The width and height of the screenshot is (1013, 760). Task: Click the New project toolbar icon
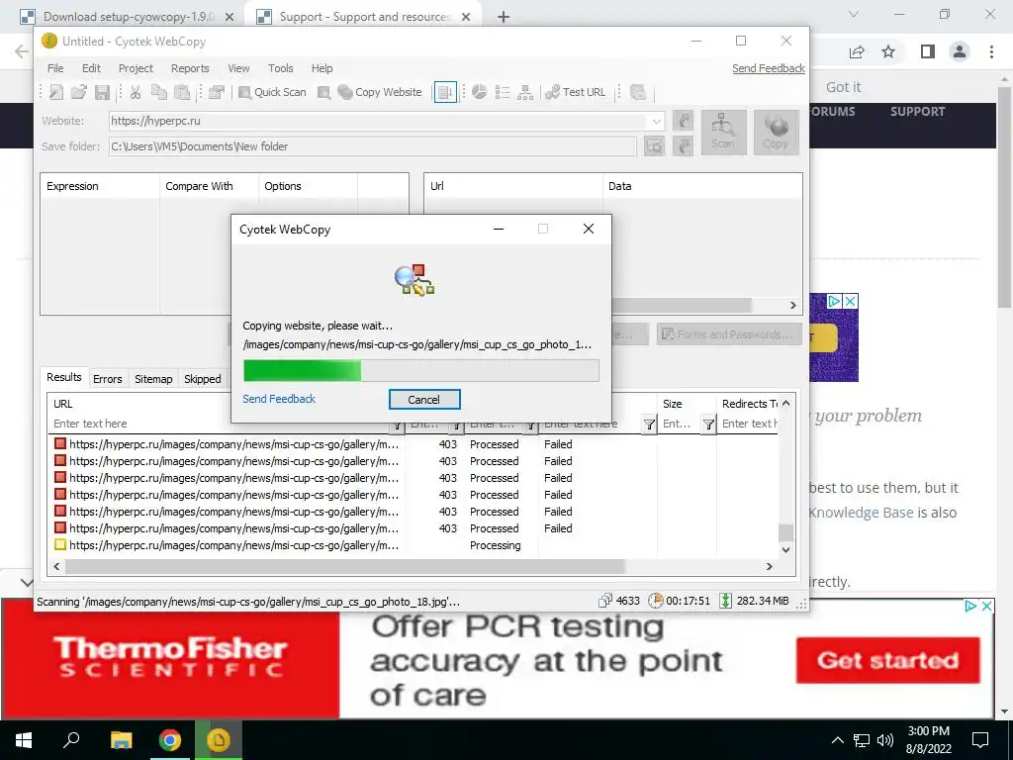point(56,92)
